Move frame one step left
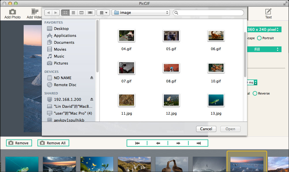The height and width of the screenshot is (172, 289). coord(158,143)
